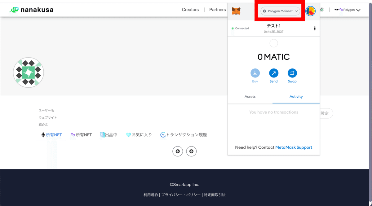Viewport: 372px width, 206px height.
Task: Open the Partners menu item
Action: click(x=217, y=10)
